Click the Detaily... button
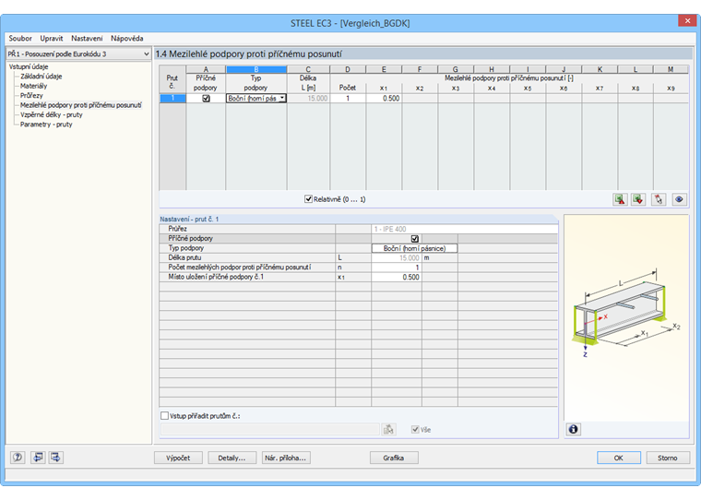 click(x=232, y=458)
